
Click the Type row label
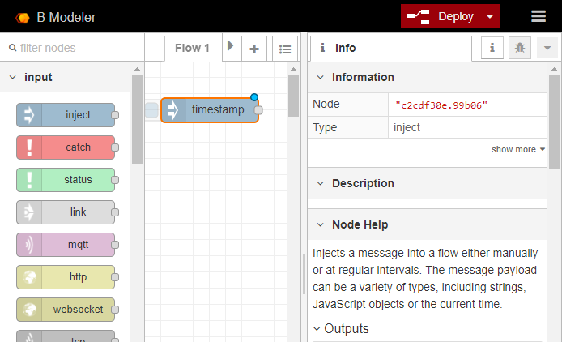pyautogui.click(x=325, y=127)
